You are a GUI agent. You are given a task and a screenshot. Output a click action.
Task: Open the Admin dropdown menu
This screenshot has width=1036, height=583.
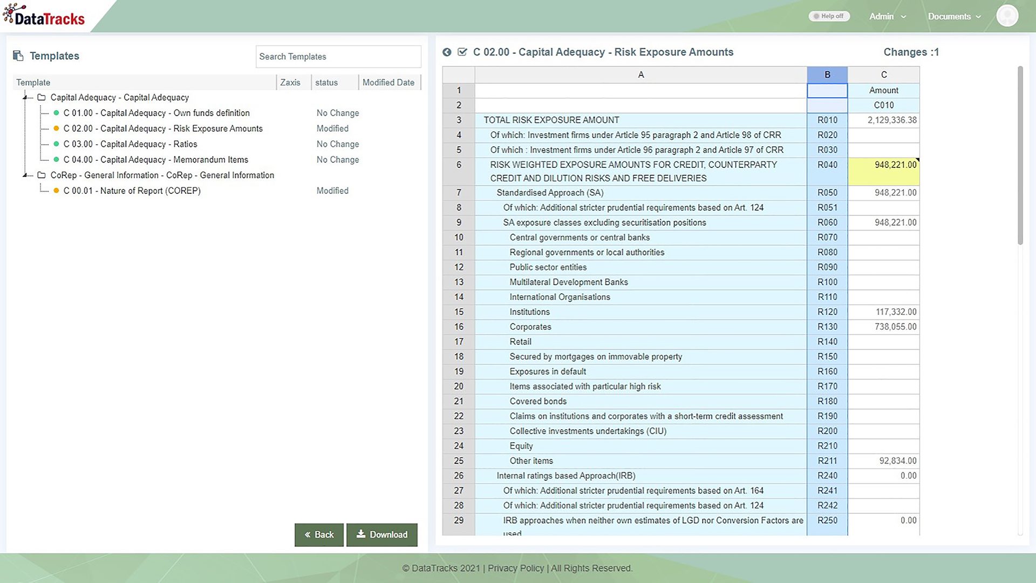(888, 16)
